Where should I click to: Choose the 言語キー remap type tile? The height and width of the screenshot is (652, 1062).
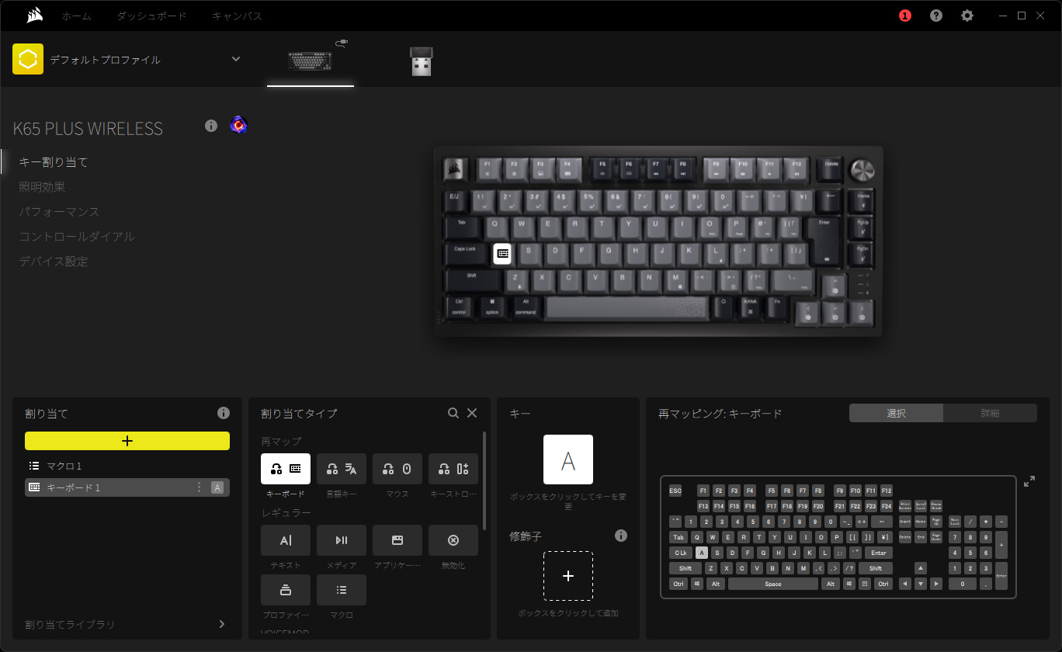coord(342,469)
